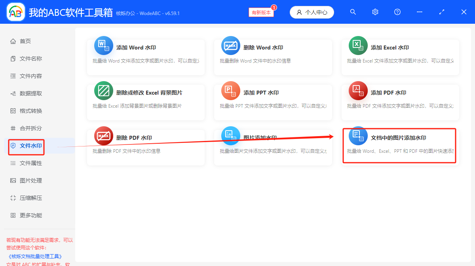The image size is (475, 266).
Task: Open the 合并拆分 section
Action: coord(25,128)
